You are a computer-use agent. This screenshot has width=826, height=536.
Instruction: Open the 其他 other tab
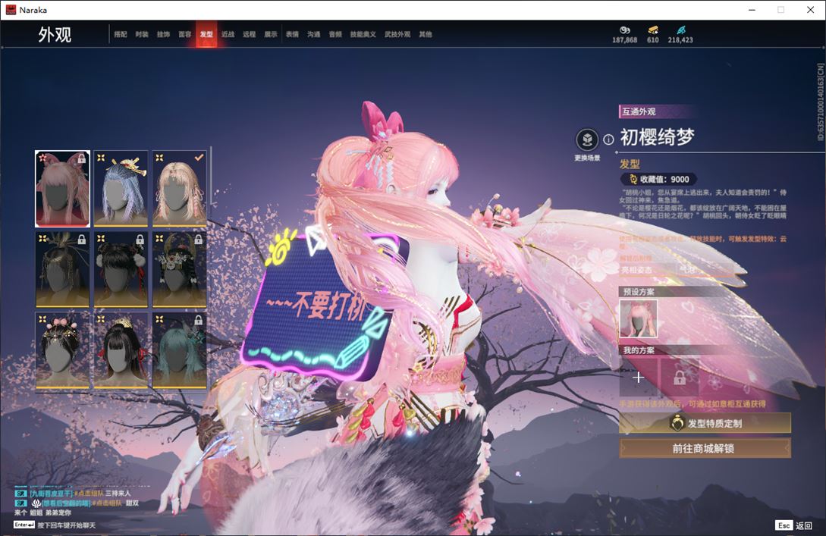click(x=425, y=34)
